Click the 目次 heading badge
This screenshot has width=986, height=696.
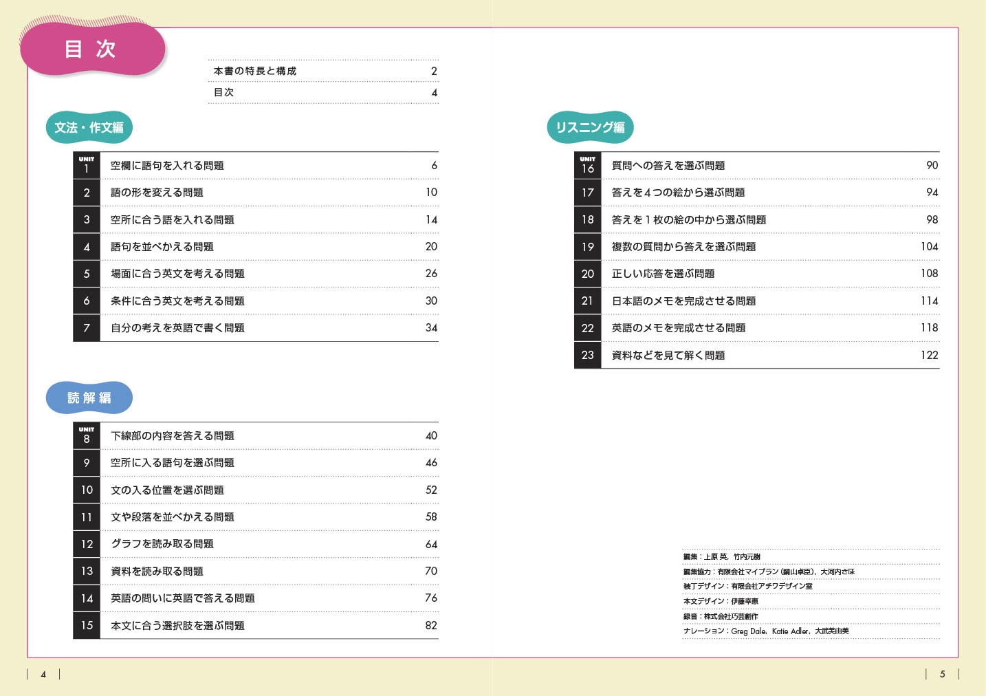pos(93,49)
